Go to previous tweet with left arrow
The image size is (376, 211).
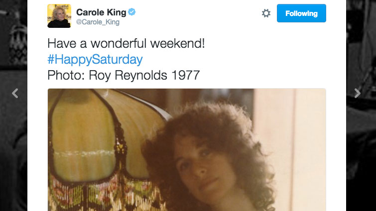click(15, 93)
